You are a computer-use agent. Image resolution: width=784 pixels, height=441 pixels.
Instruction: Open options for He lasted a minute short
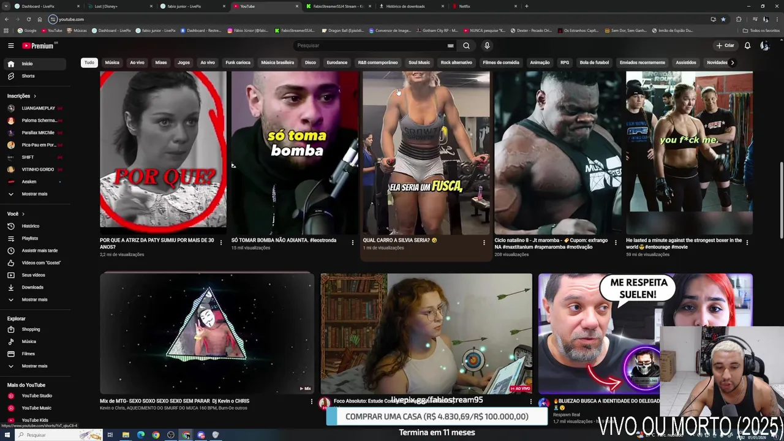click(x=747, y=243)
